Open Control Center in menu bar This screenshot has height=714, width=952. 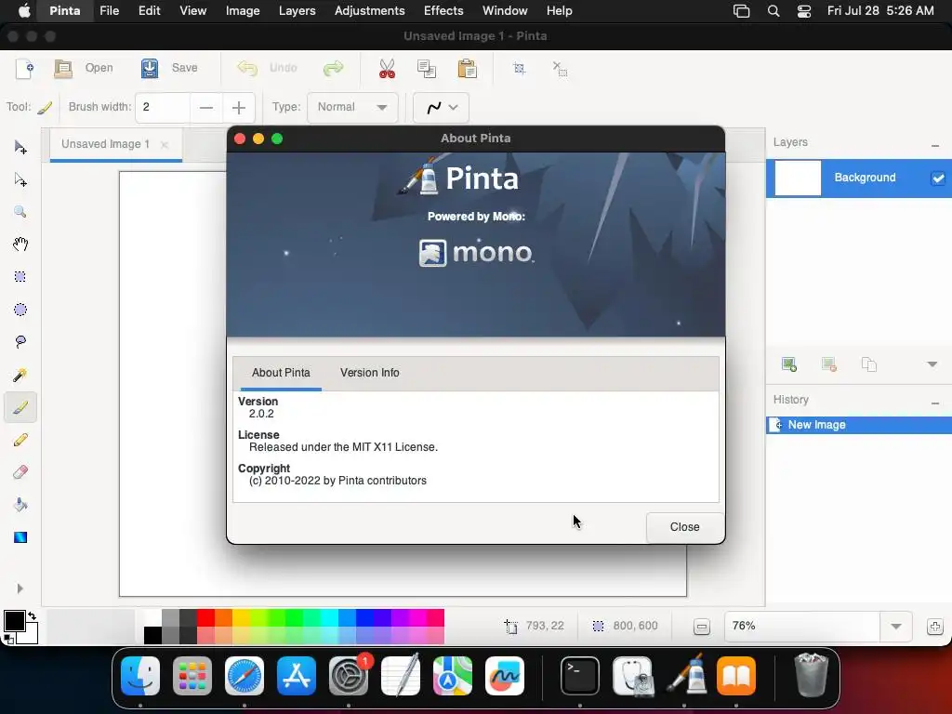[804, 11]
